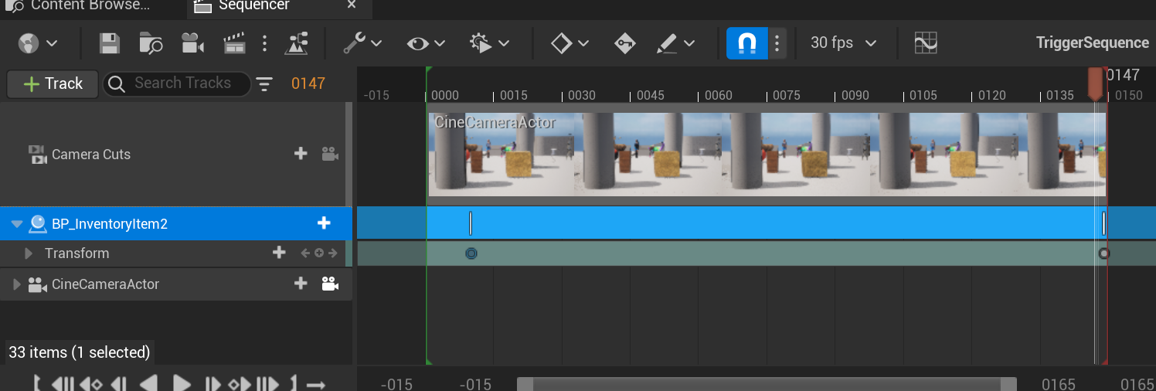Collapse the BP_InventoryItem2 track
Image resolution: width=1156 pixels, height=391 pixels.
point(17,225)
